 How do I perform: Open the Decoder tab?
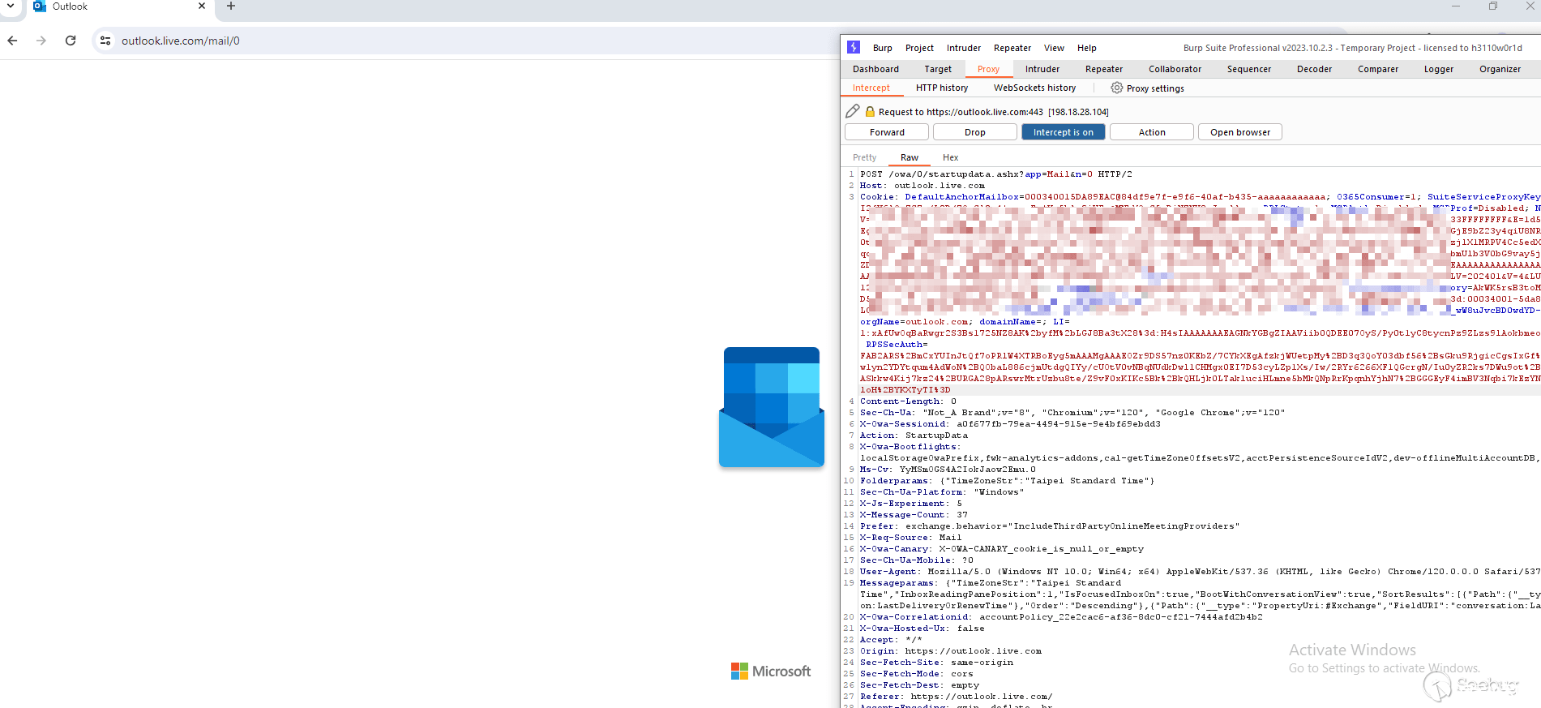coord(1314,69)
